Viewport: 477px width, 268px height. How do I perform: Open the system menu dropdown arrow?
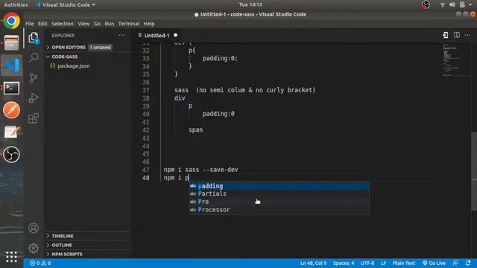(470, 4)
